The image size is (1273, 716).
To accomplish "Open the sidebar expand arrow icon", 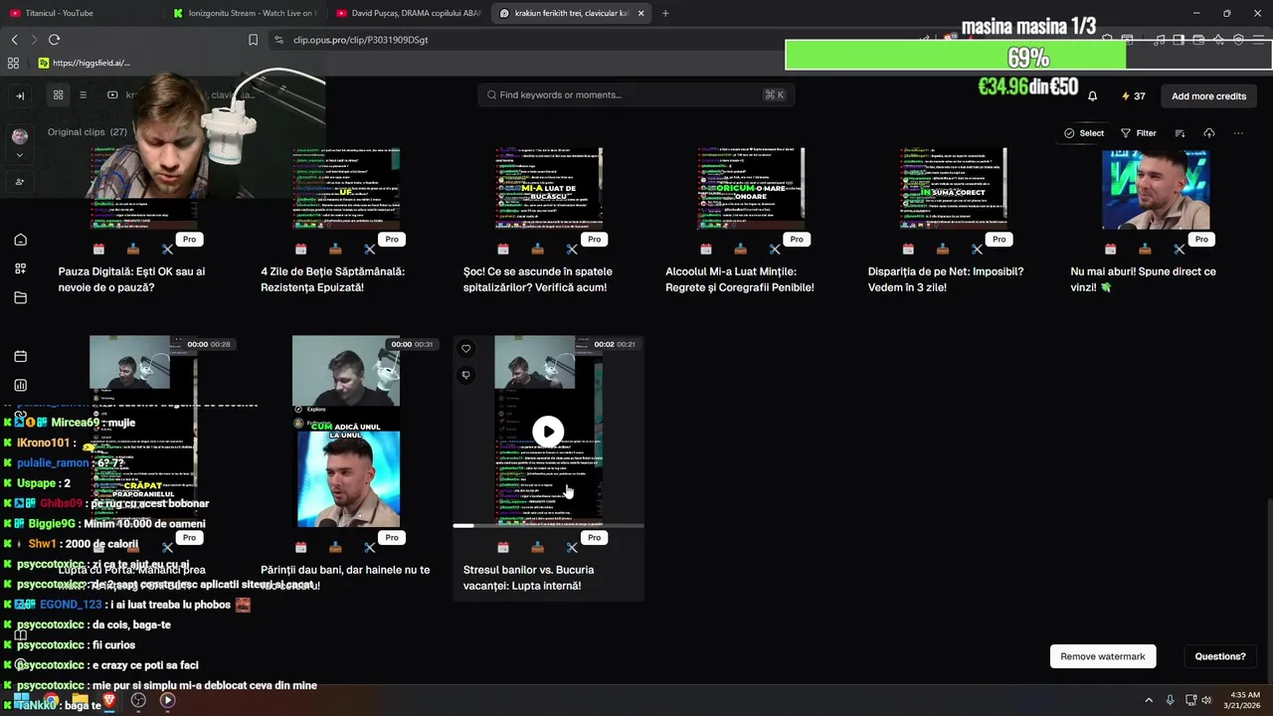I will (x=20, y=95).
